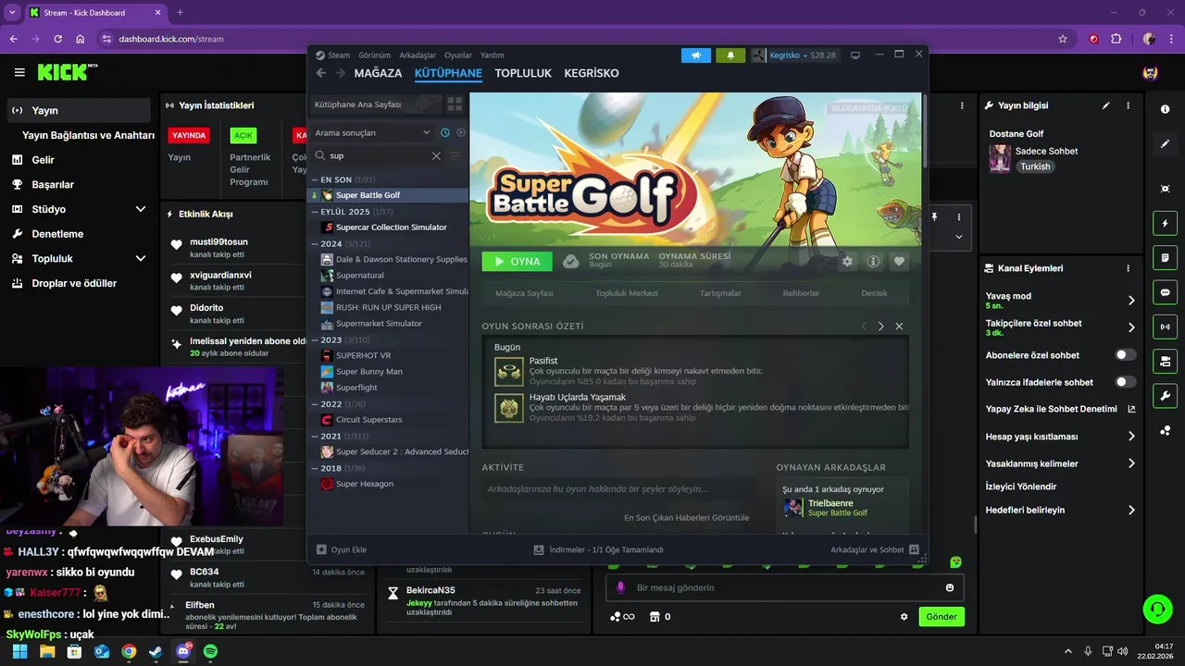This screenshot has width=1185, height=666.
Task: Click the broadcast signal icon in right sidebar
Action: coord(1165,327)
